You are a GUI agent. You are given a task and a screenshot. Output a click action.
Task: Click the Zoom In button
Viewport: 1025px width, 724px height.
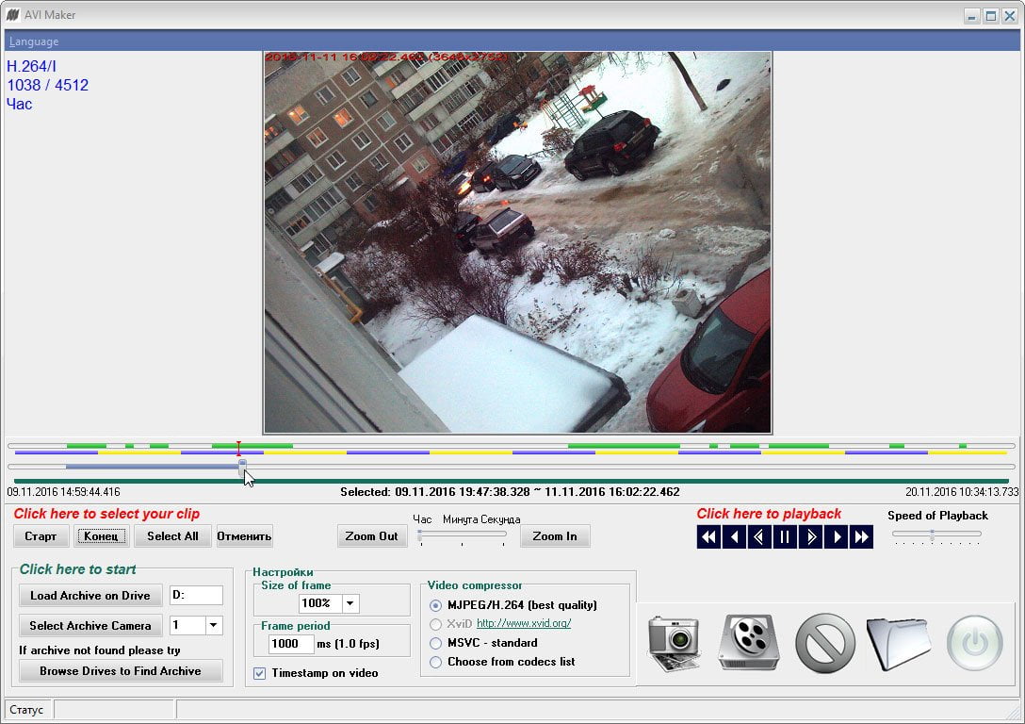point(554,536)
